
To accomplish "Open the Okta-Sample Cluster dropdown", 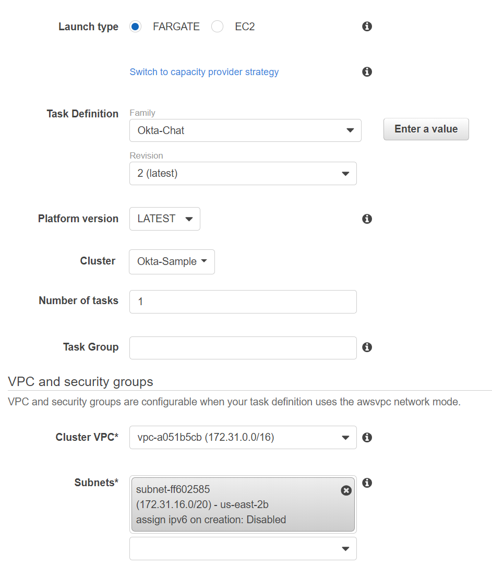I will [172, 262].
